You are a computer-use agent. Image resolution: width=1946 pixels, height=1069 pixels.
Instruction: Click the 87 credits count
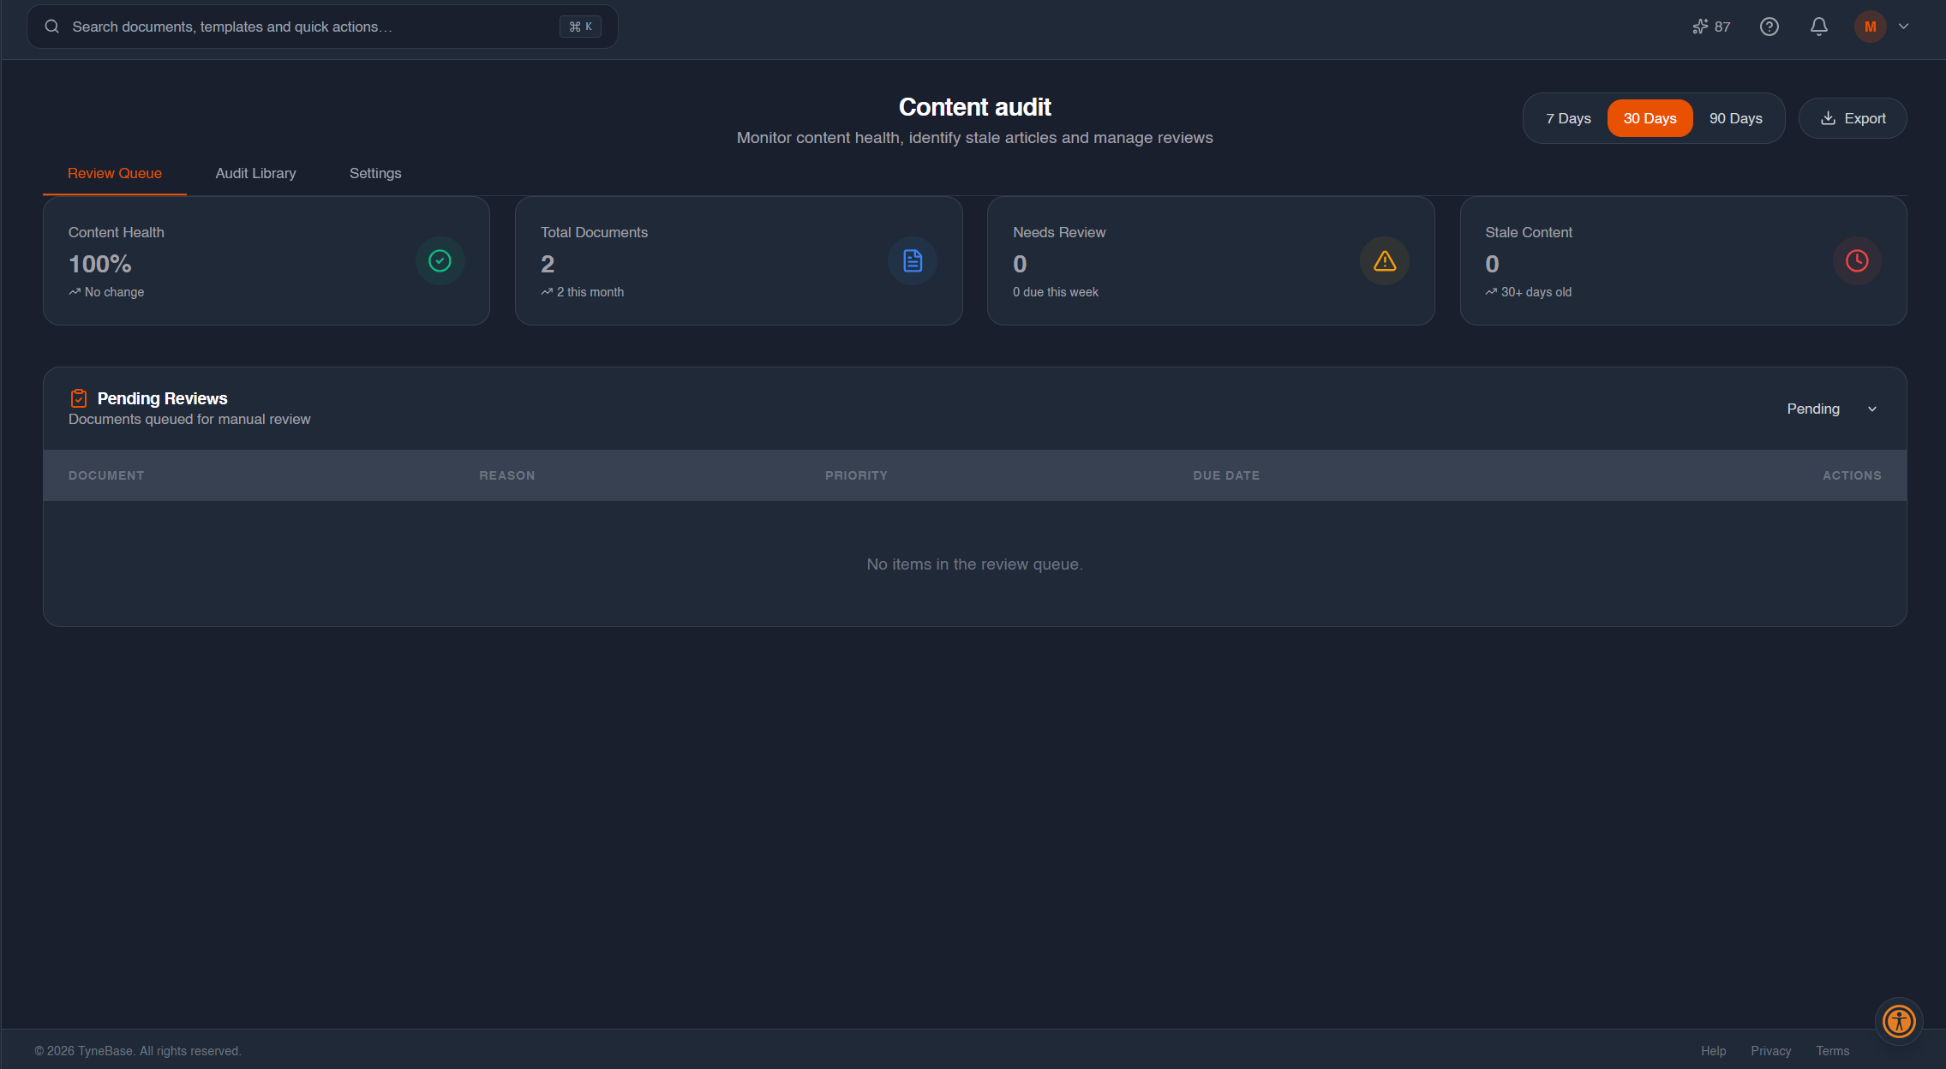[x=1722, y=27]
